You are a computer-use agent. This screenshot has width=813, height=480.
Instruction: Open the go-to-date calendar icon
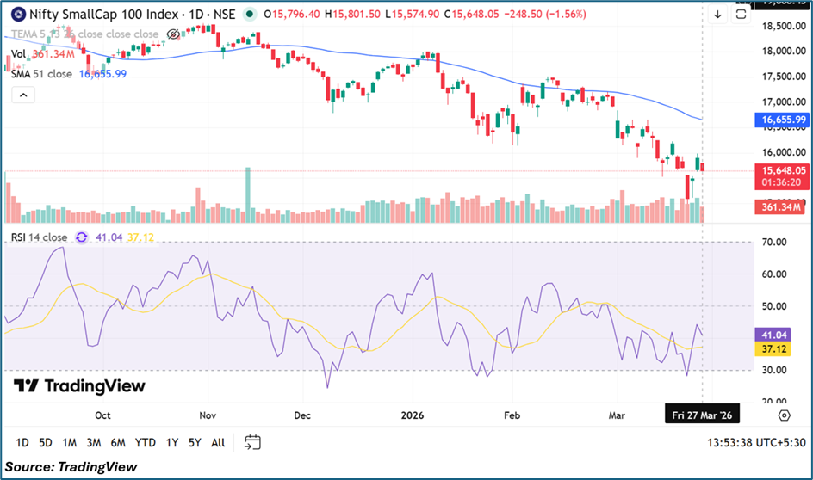pyautogui.click(x=252, y=442)
